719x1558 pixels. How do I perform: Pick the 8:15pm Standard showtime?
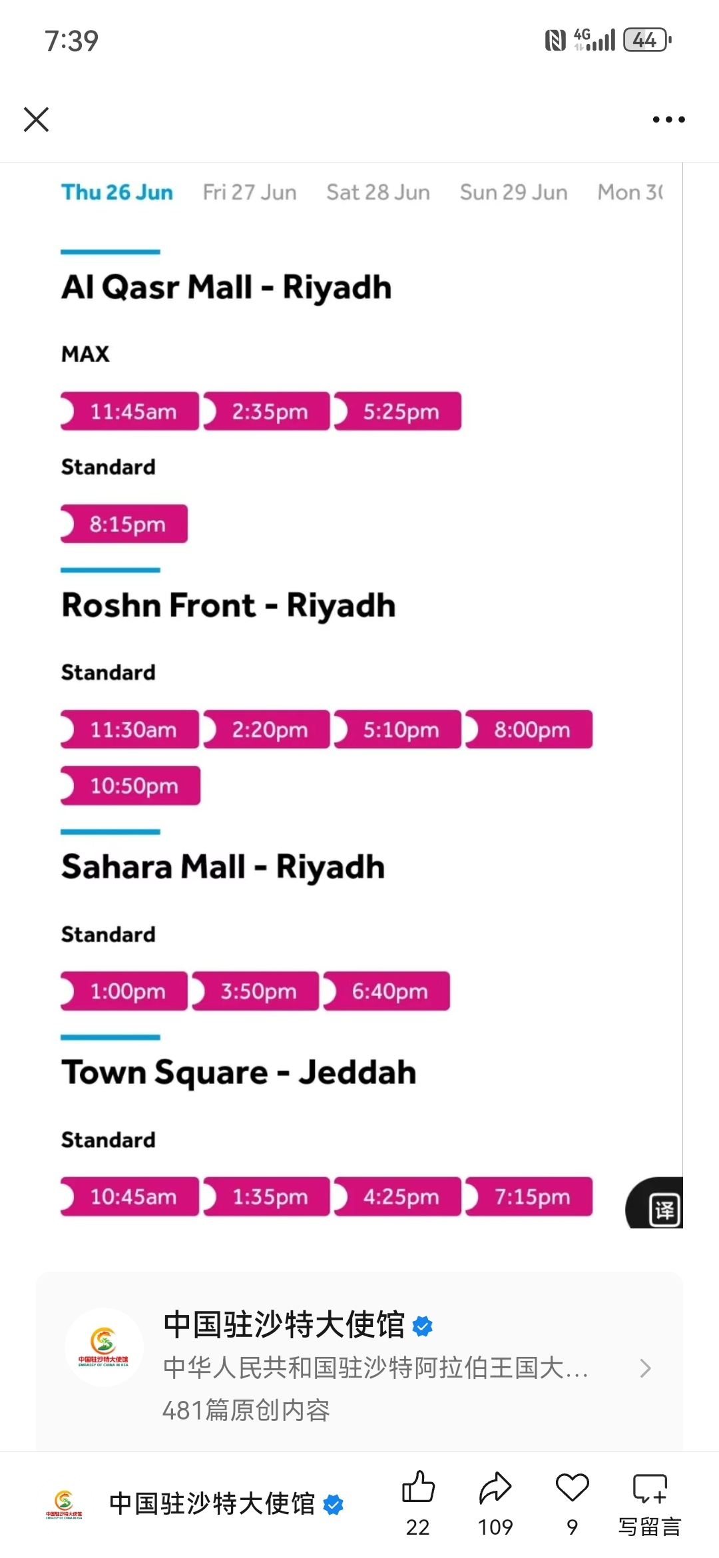point(124,524)
